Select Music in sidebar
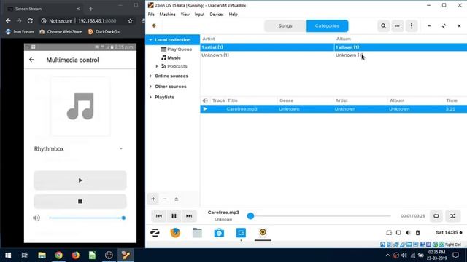 (x=171, y=57)
